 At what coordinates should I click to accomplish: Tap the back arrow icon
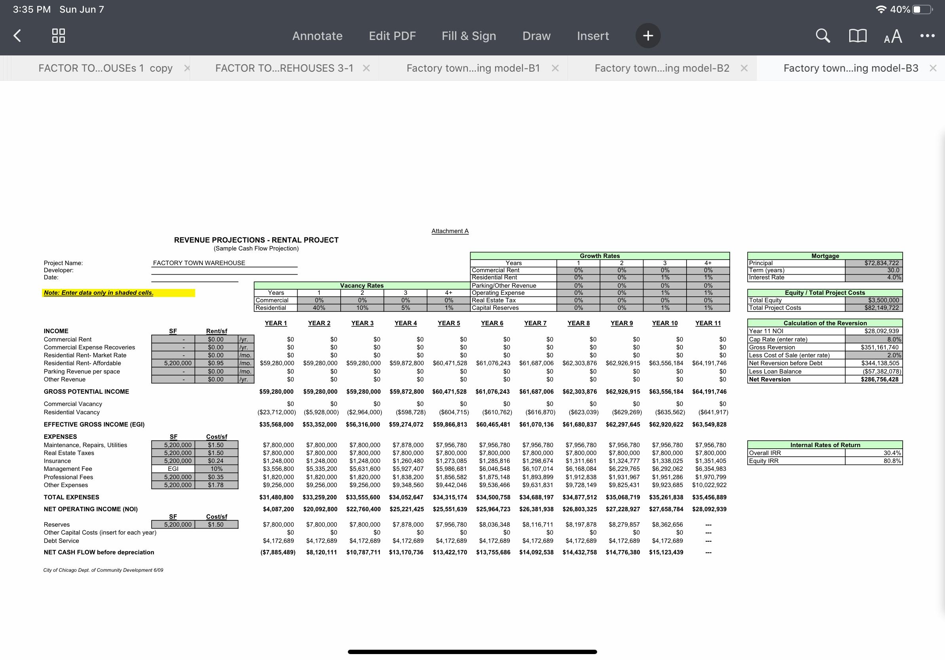click(17, 36)
